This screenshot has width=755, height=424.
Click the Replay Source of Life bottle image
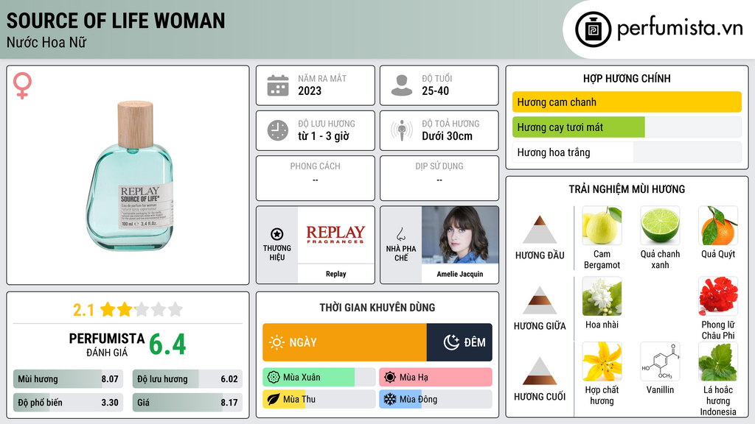tap(130, 175)
